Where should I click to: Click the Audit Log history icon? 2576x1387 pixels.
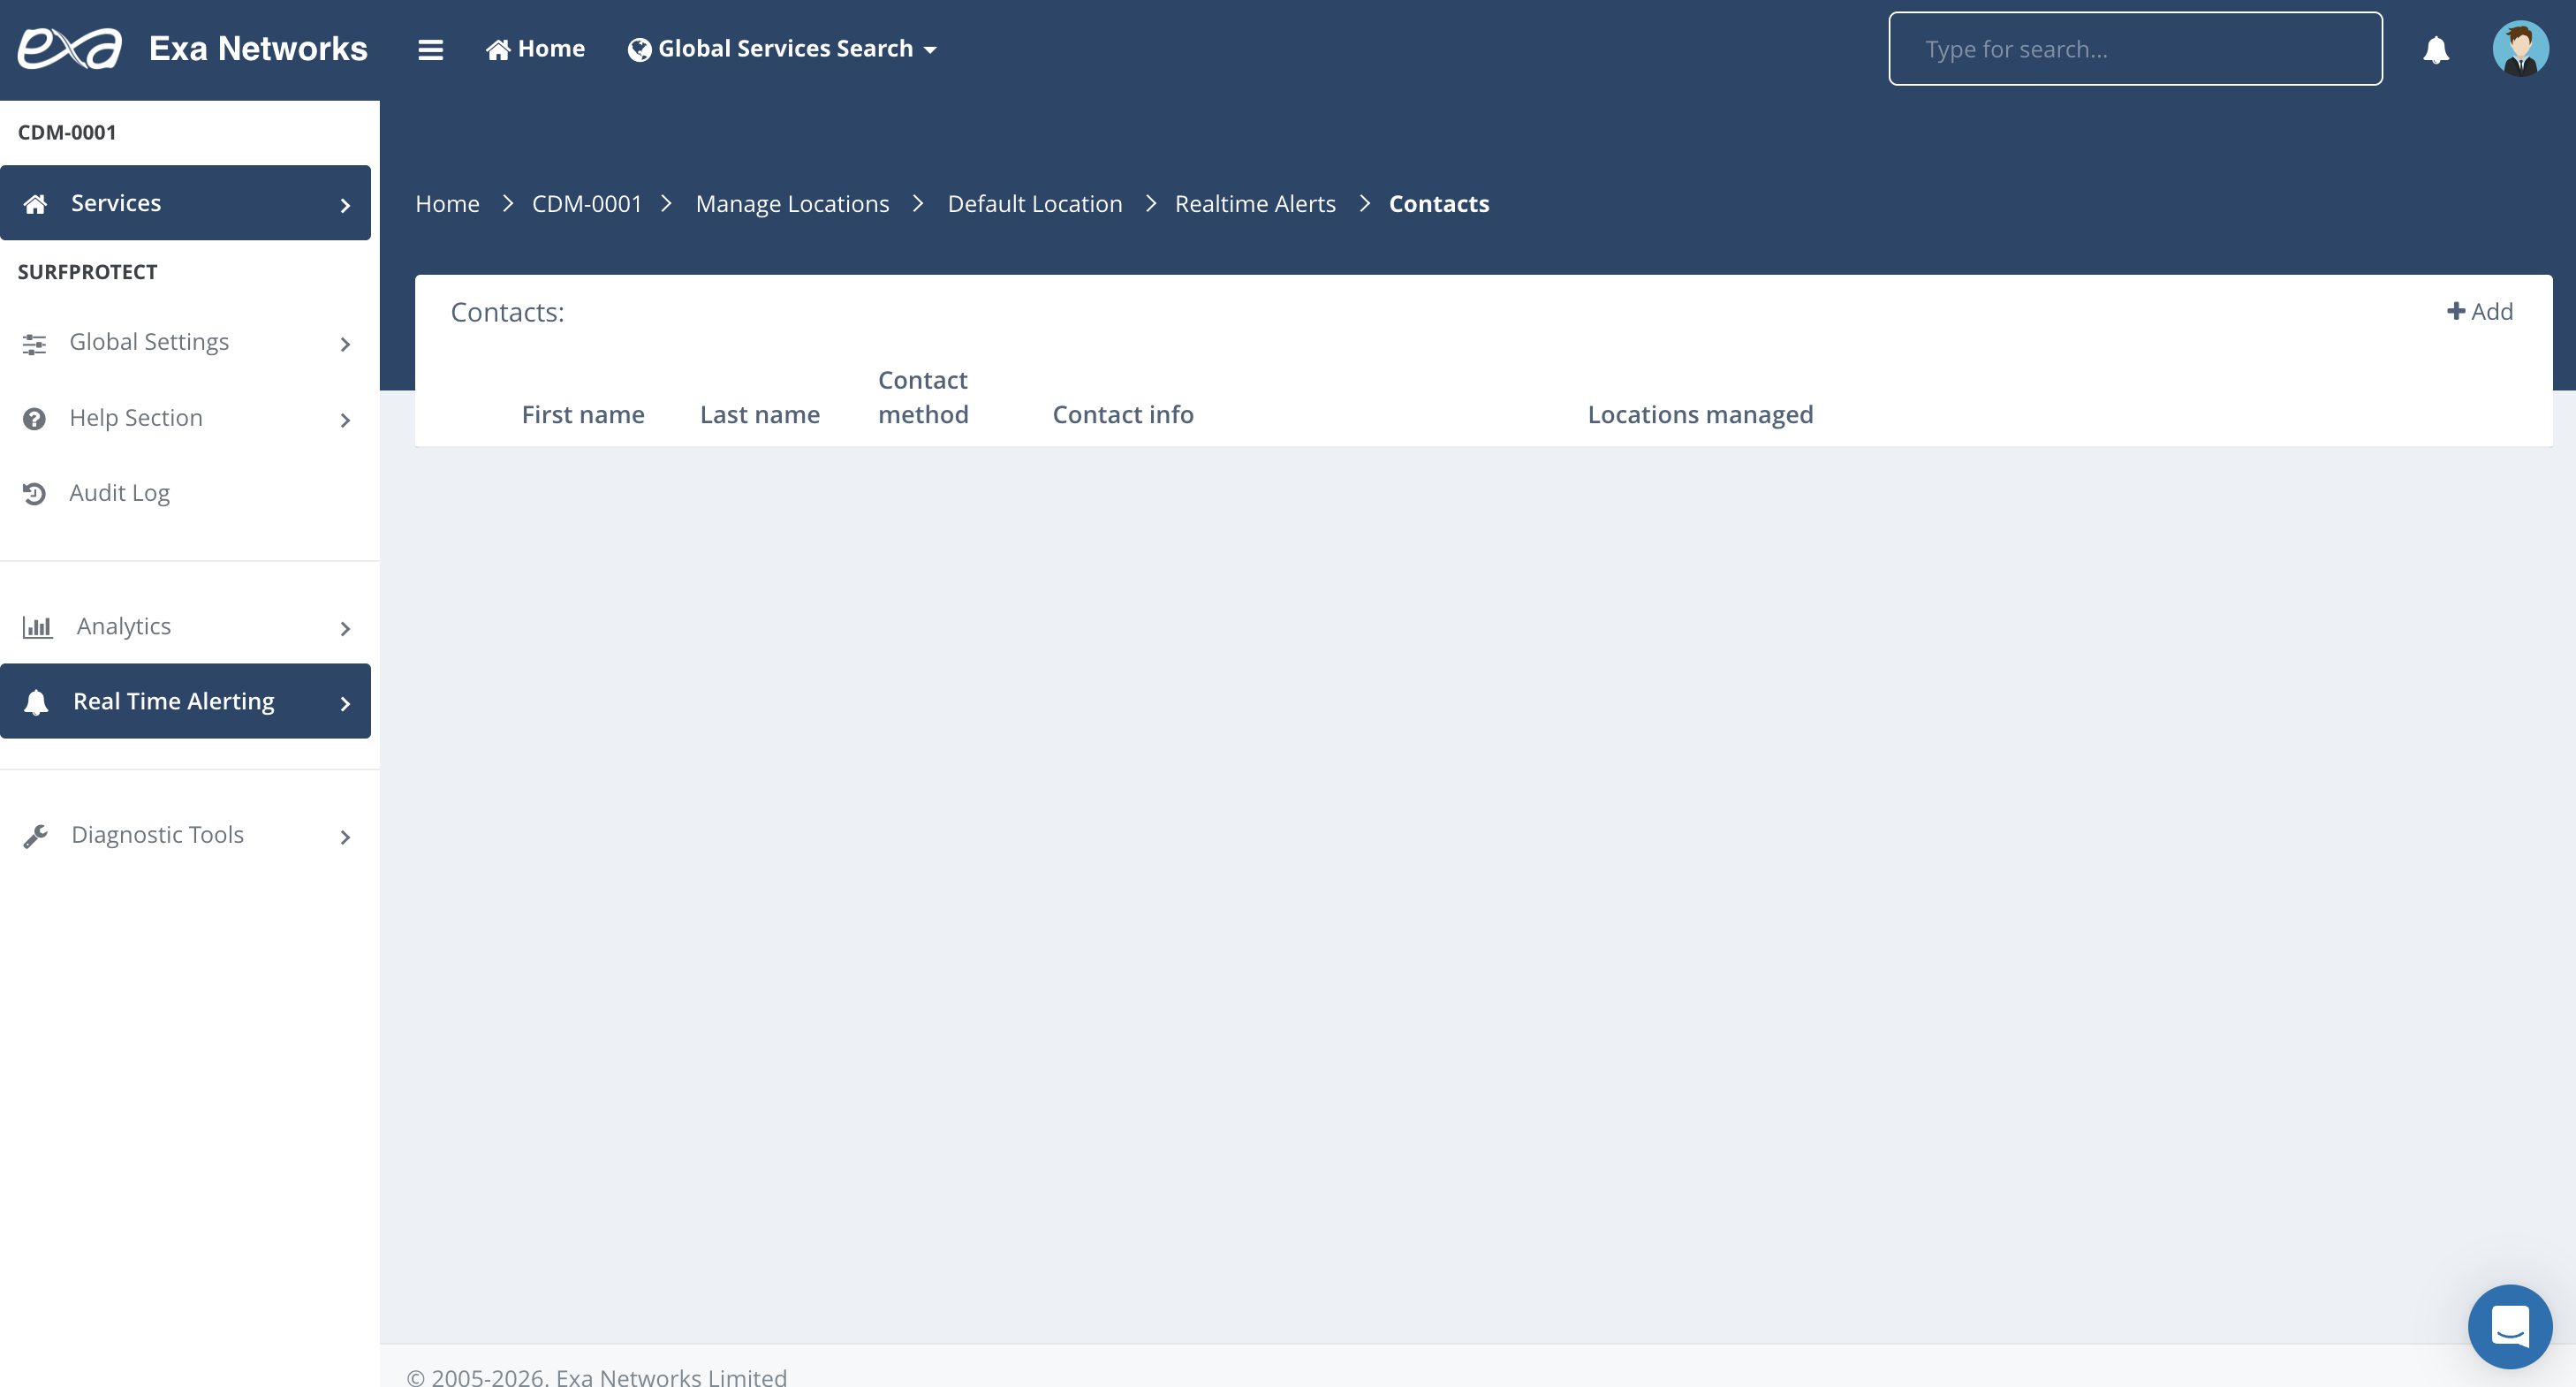coord(35,493)
